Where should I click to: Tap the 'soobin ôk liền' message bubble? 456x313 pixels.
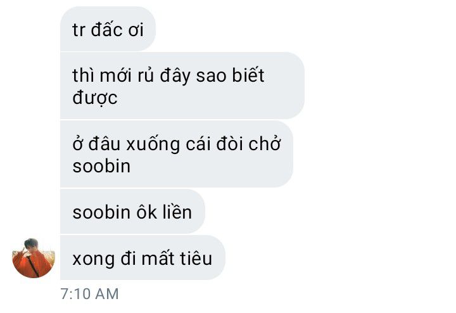coord(132,212)
